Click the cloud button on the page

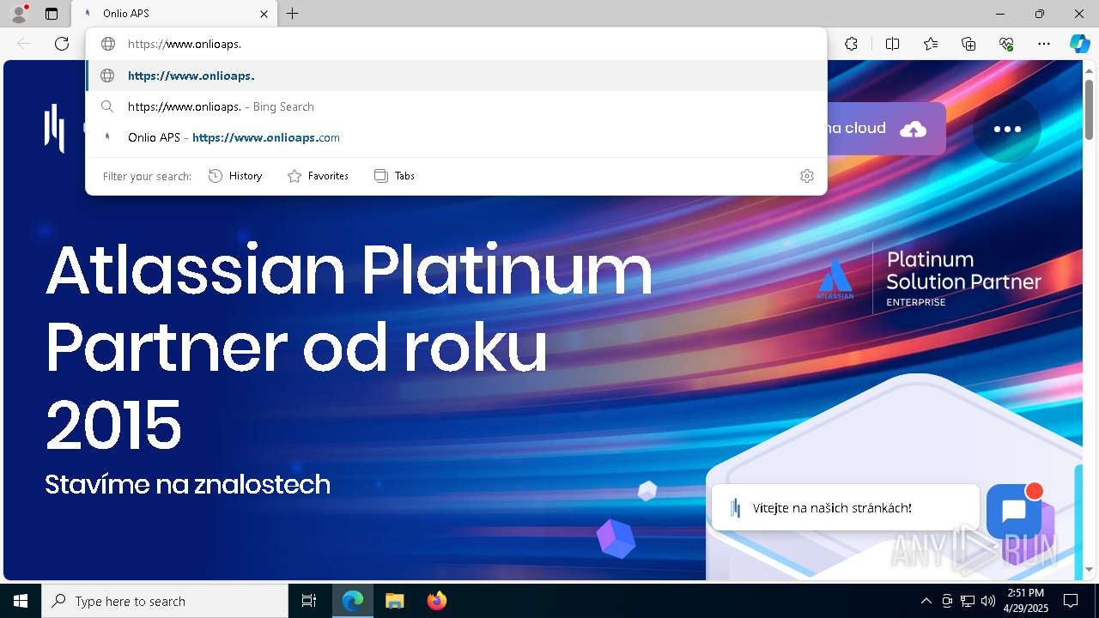coord(886,129)
